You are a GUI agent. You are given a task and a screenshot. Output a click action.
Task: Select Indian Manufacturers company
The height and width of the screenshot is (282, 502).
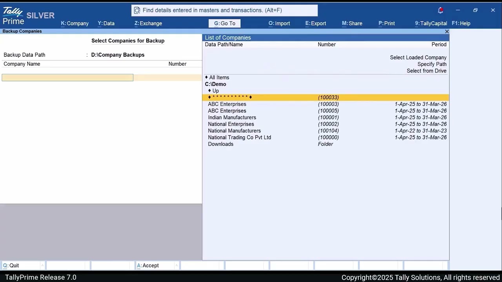(326, 117)
